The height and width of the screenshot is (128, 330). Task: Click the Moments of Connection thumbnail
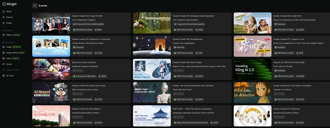click(51, 46)
